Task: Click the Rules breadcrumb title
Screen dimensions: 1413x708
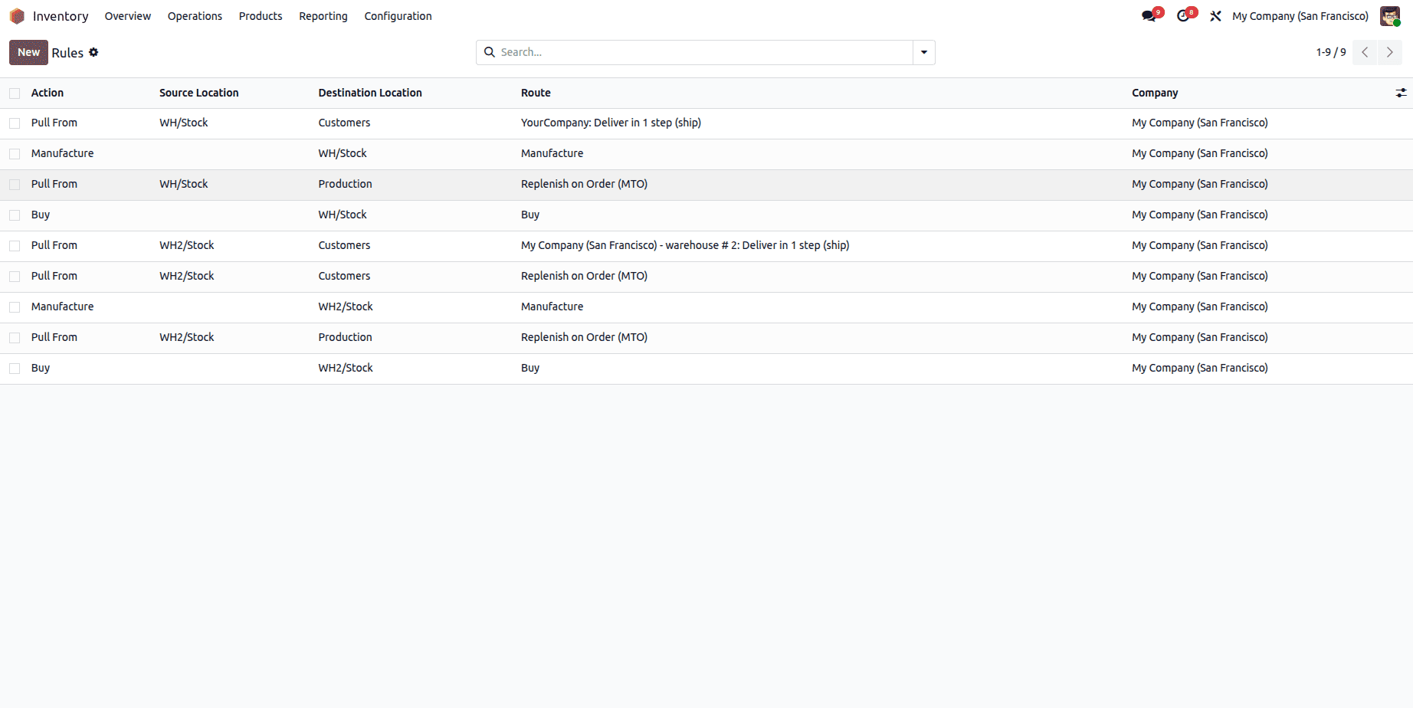Action: 67,53
